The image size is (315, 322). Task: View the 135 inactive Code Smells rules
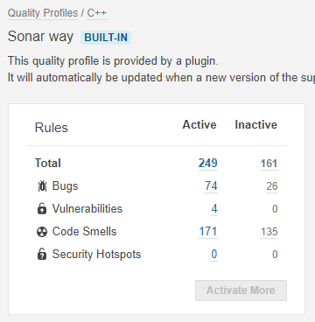[x=269, y=232]
